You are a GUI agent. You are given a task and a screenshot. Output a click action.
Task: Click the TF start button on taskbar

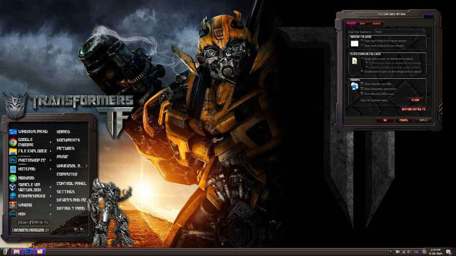[5, 251]
